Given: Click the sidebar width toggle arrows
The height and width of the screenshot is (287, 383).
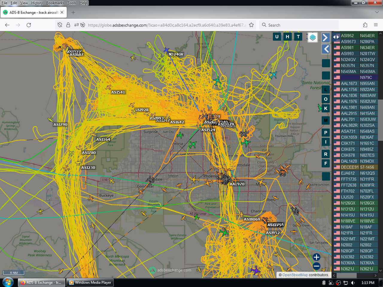Looking at the screenshot, I should pyautogui.click(x=336, y=37).
